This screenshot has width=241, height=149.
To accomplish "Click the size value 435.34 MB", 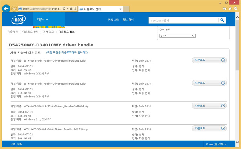I will pyautogui.click(x=25, y=116).
